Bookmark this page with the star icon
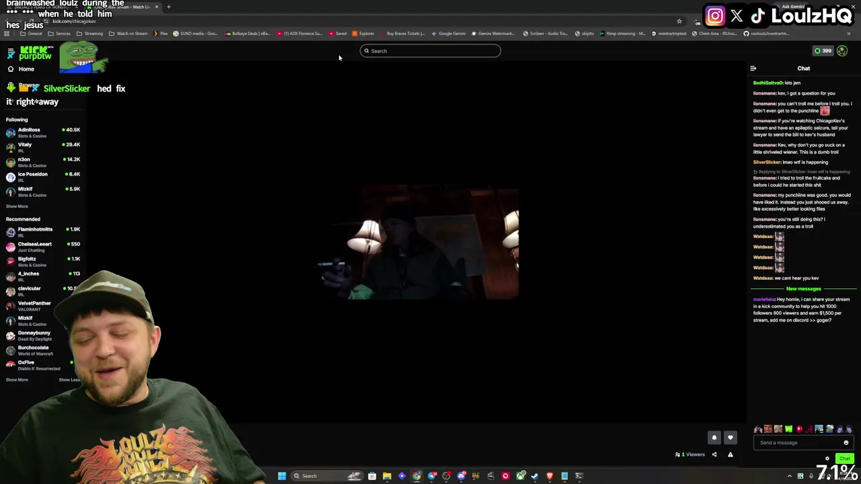The height and width of the screenshot is (484, 861). 679,22
